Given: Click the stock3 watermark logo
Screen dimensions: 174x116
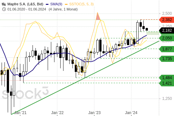Looking at the screenshot, I should (x=25, y=93).
